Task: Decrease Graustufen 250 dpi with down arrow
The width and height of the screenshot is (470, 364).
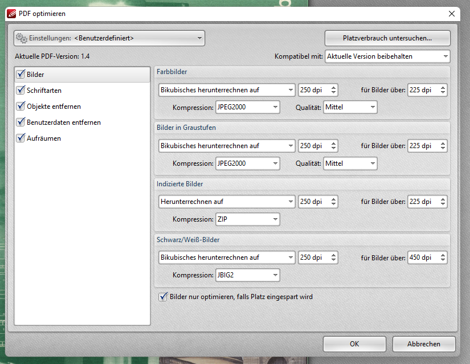Action: tap(334, 148)
